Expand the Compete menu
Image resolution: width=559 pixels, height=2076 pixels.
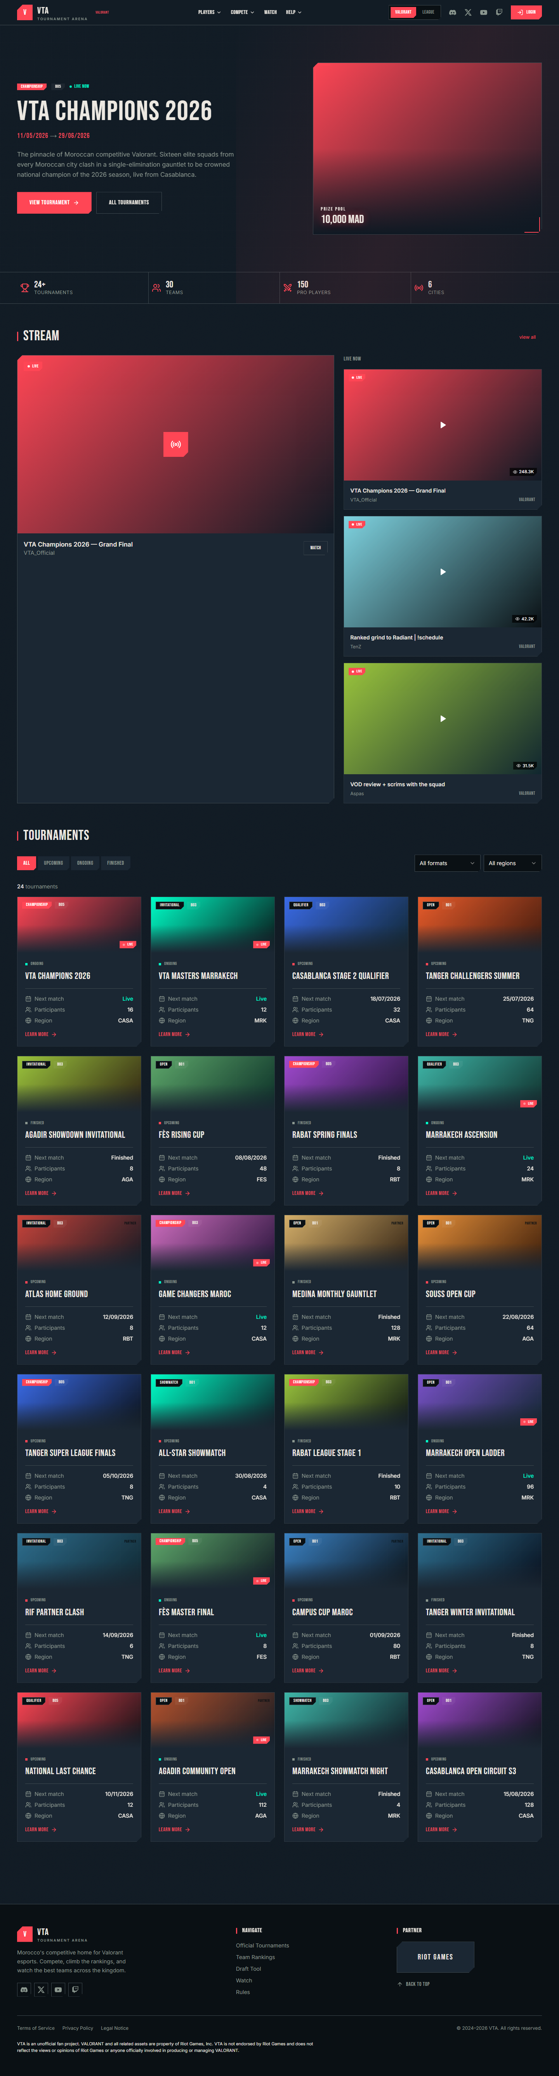[243, 12]
